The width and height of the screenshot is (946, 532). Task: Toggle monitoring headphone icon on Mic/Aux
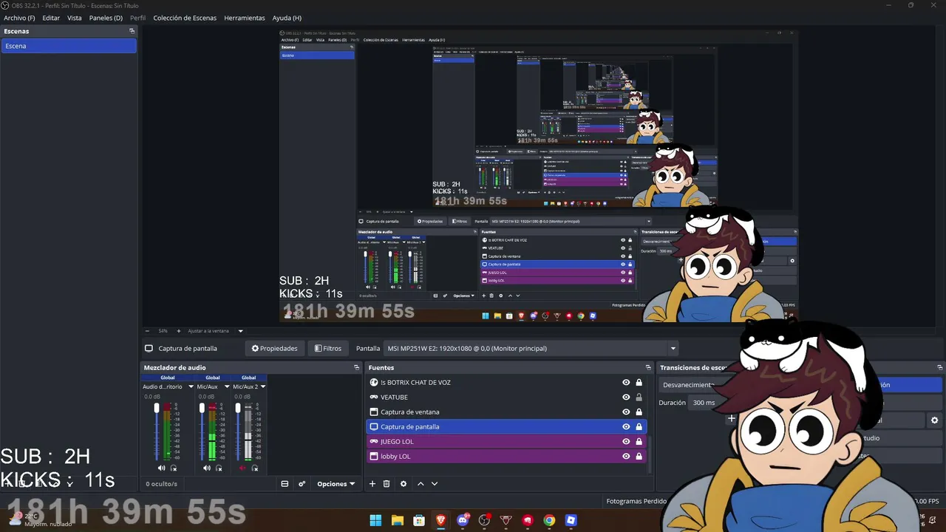click(218, 468)
